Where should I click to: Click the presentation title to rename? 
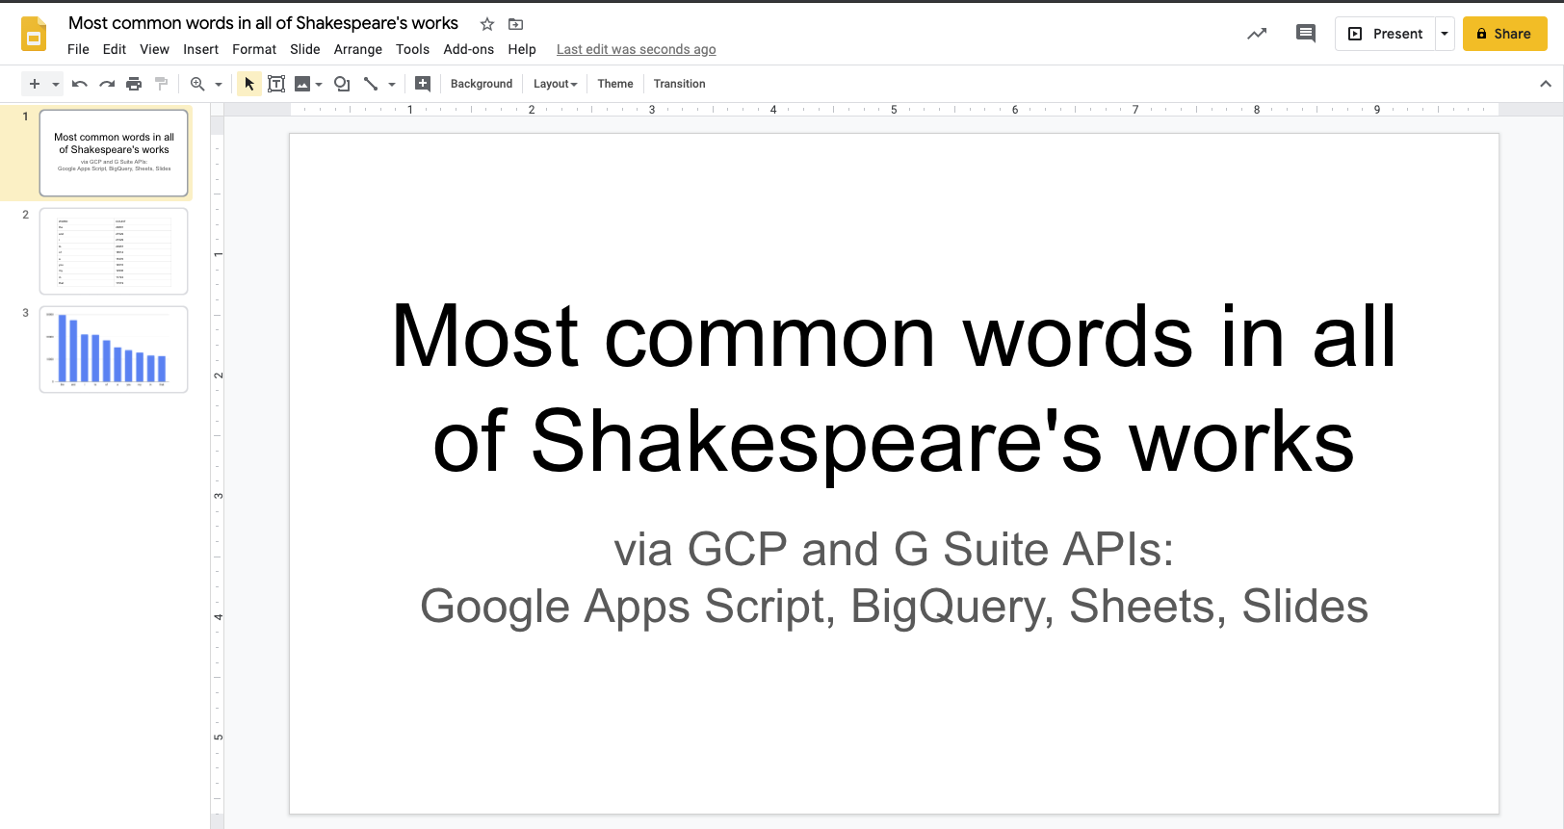click(263, 23)
